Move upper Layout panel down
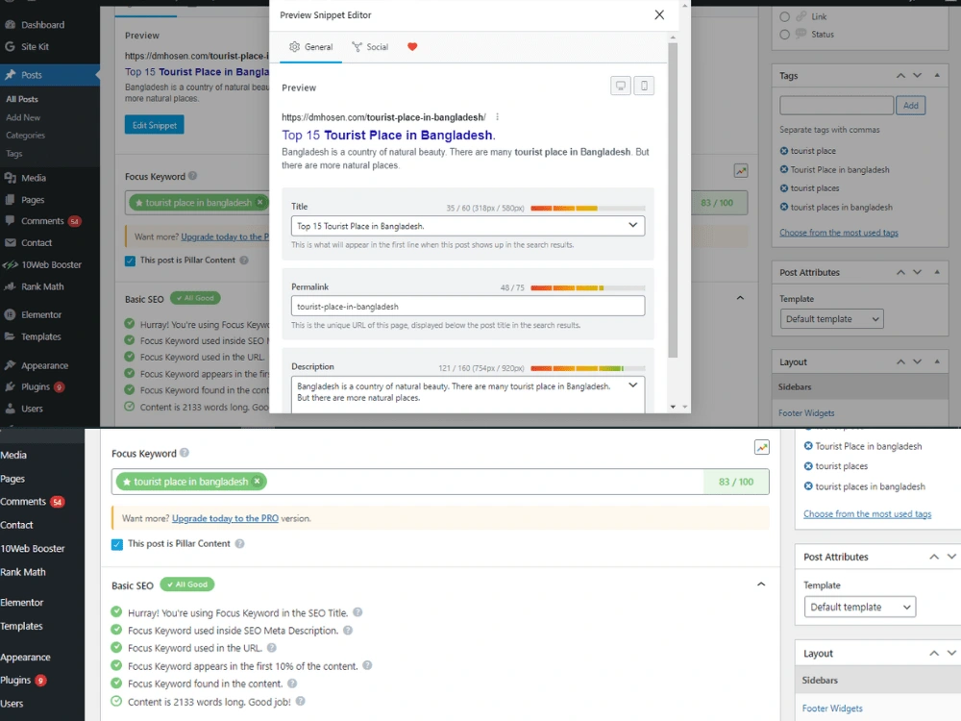 coord(918,361)
